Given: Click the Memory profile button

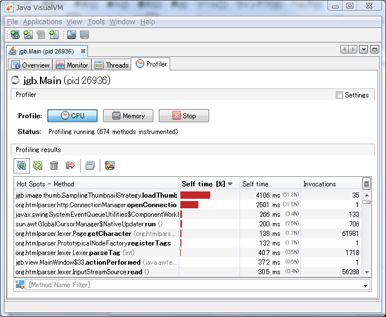Looking at the screenshot, I should (x=128, y=115).
